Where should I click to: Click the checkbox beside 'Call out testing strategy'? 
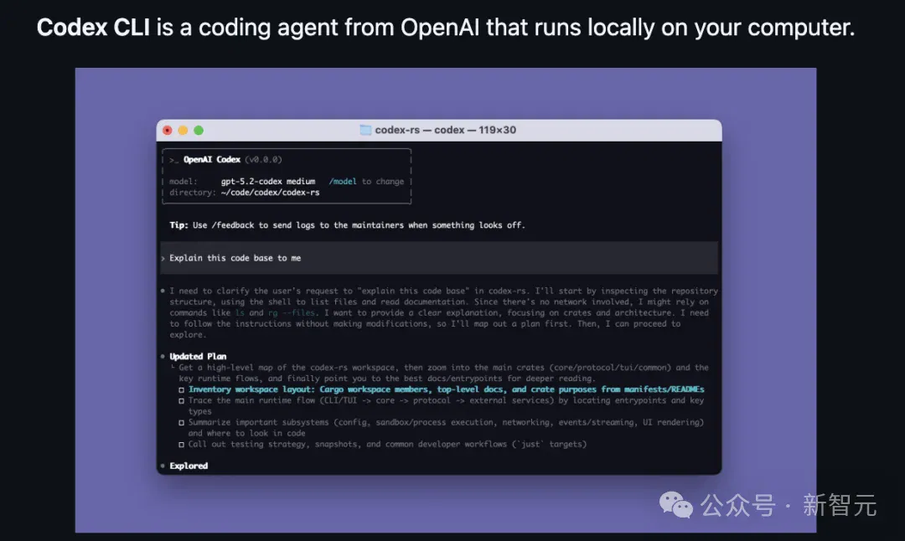coord(181,445)
